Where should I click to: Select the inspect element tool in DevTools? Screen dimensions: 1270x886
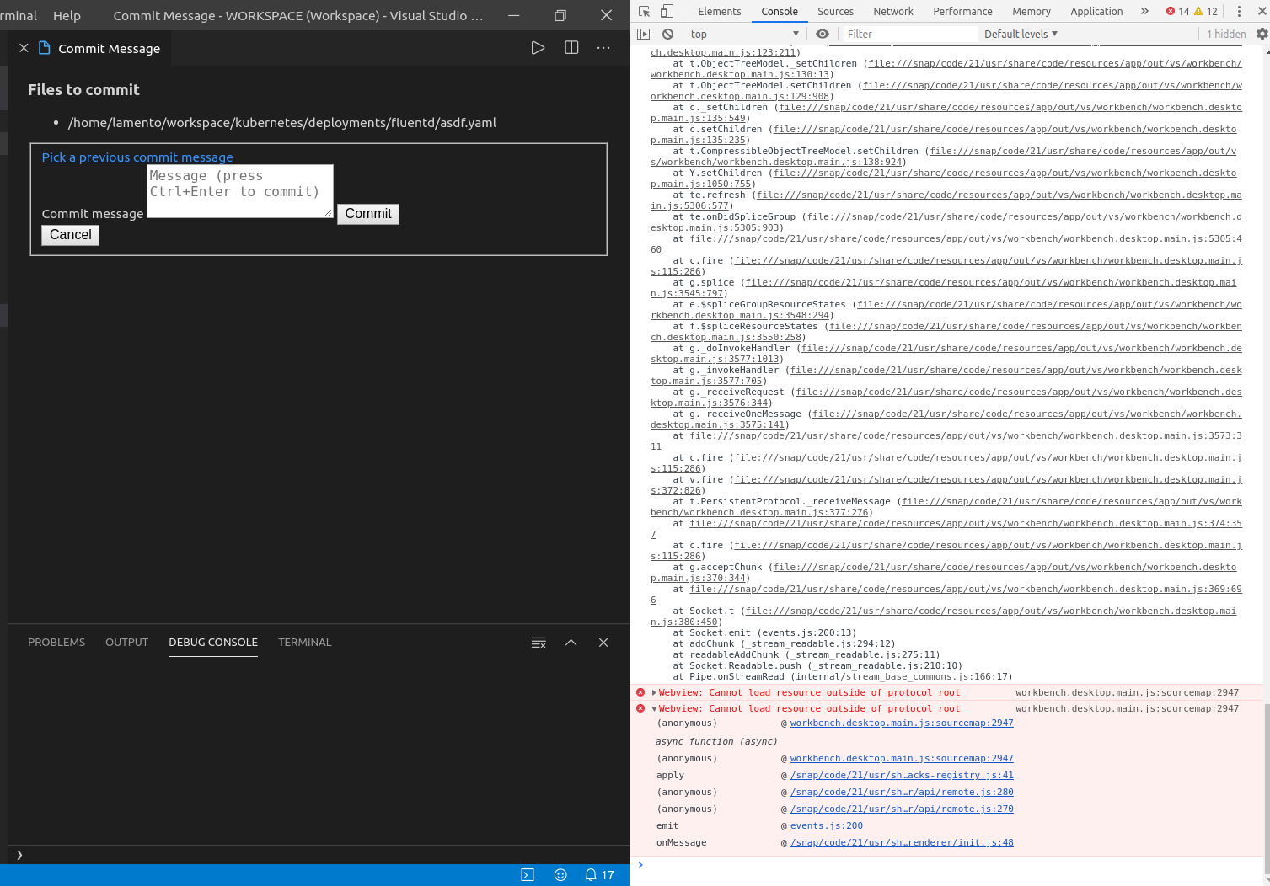point(642,11)
